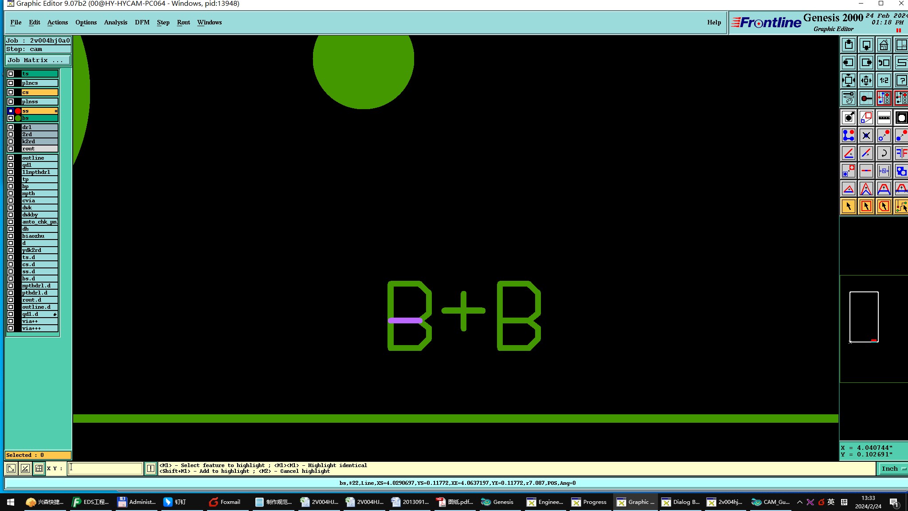Open the Analysis menu
908x511 pixels.
tap(115, 22)
